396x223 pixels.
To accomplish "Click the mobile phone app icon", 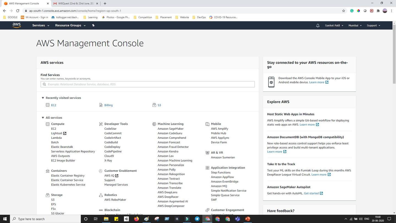I will pos(271,82).
